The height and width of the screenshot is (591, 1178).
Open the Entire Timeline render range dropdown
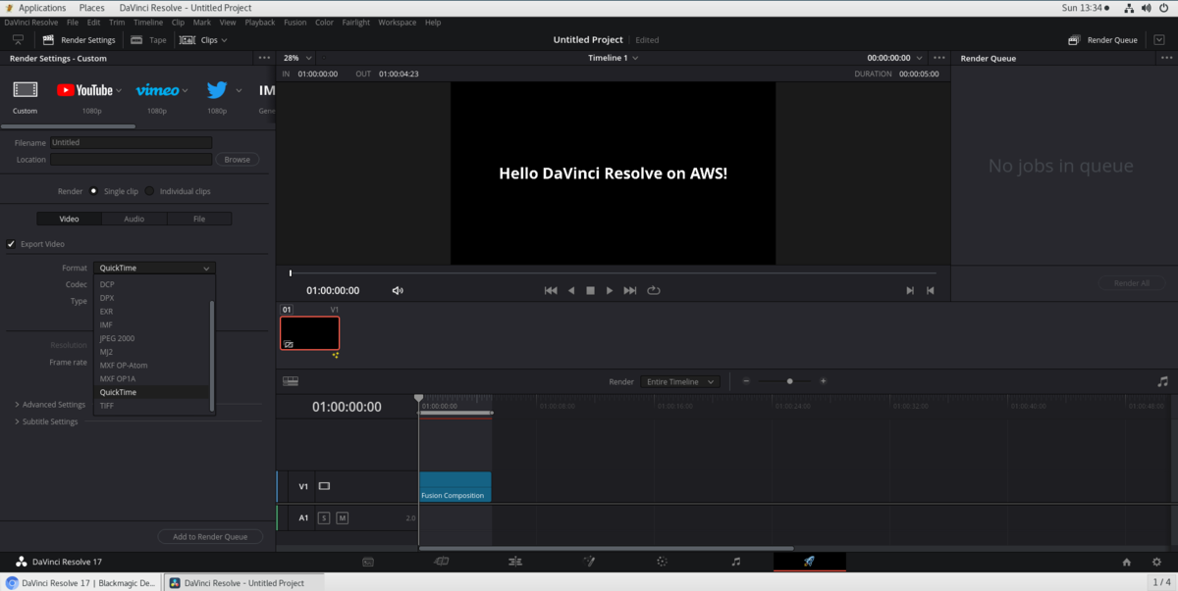click(x=679, y=381)
